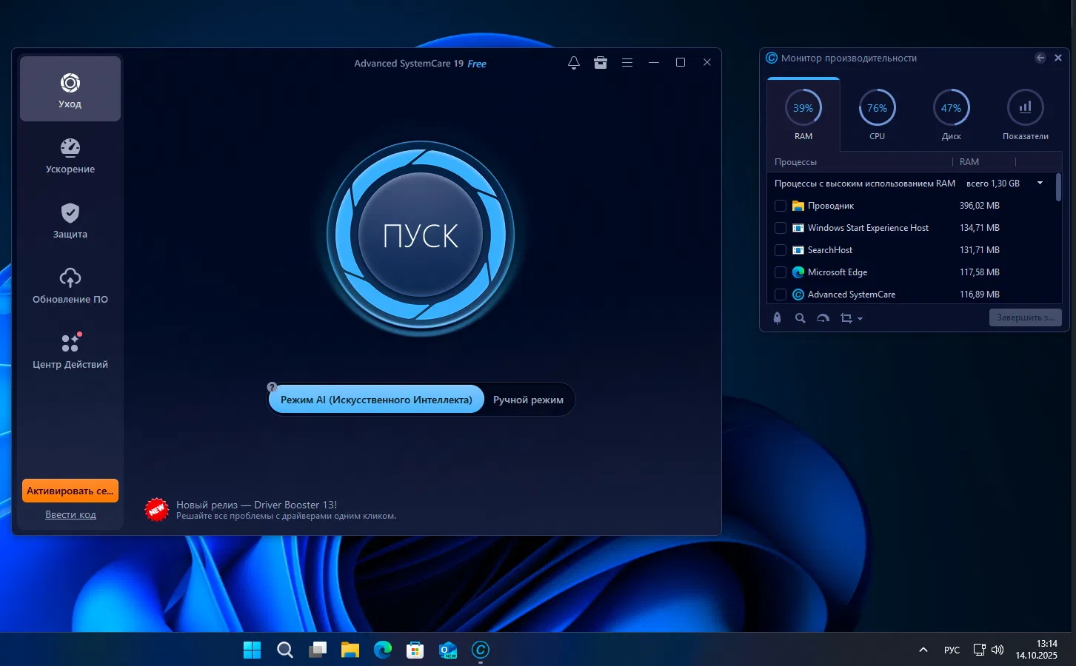
Task: Open the dropdown arrow beside the crop icon
Action: coord(860,319)
